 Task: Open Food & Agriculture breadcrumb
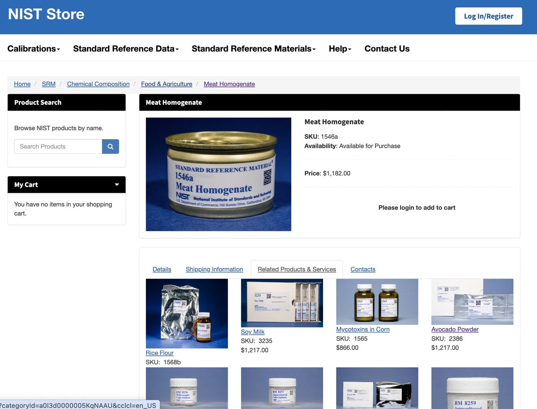(x=166, y=84)
